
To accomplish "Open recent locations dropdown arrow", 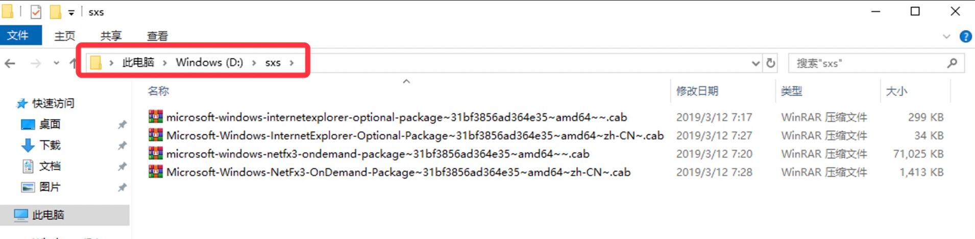I will pyautogui.click(x=56, y=63).
